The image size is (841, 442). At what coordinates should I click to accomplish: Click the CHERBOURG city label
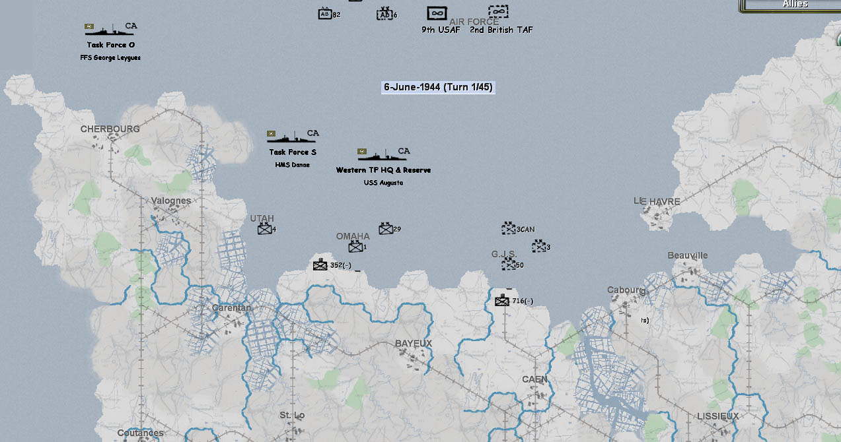click(x=110, y=129)
